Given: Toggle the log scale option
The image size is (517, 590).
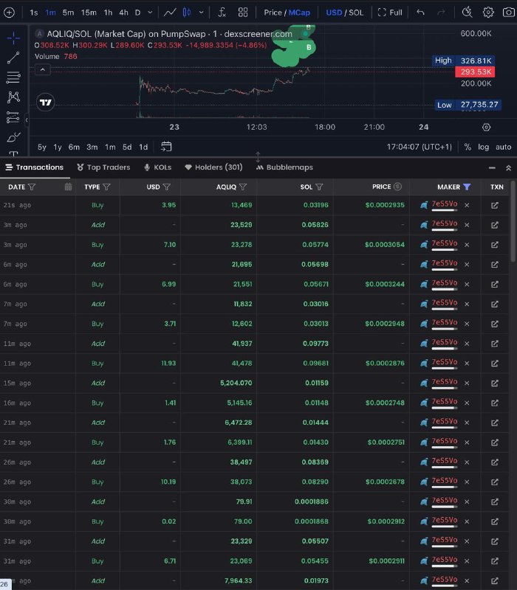Looking at the screenshot, I should 483,147.
